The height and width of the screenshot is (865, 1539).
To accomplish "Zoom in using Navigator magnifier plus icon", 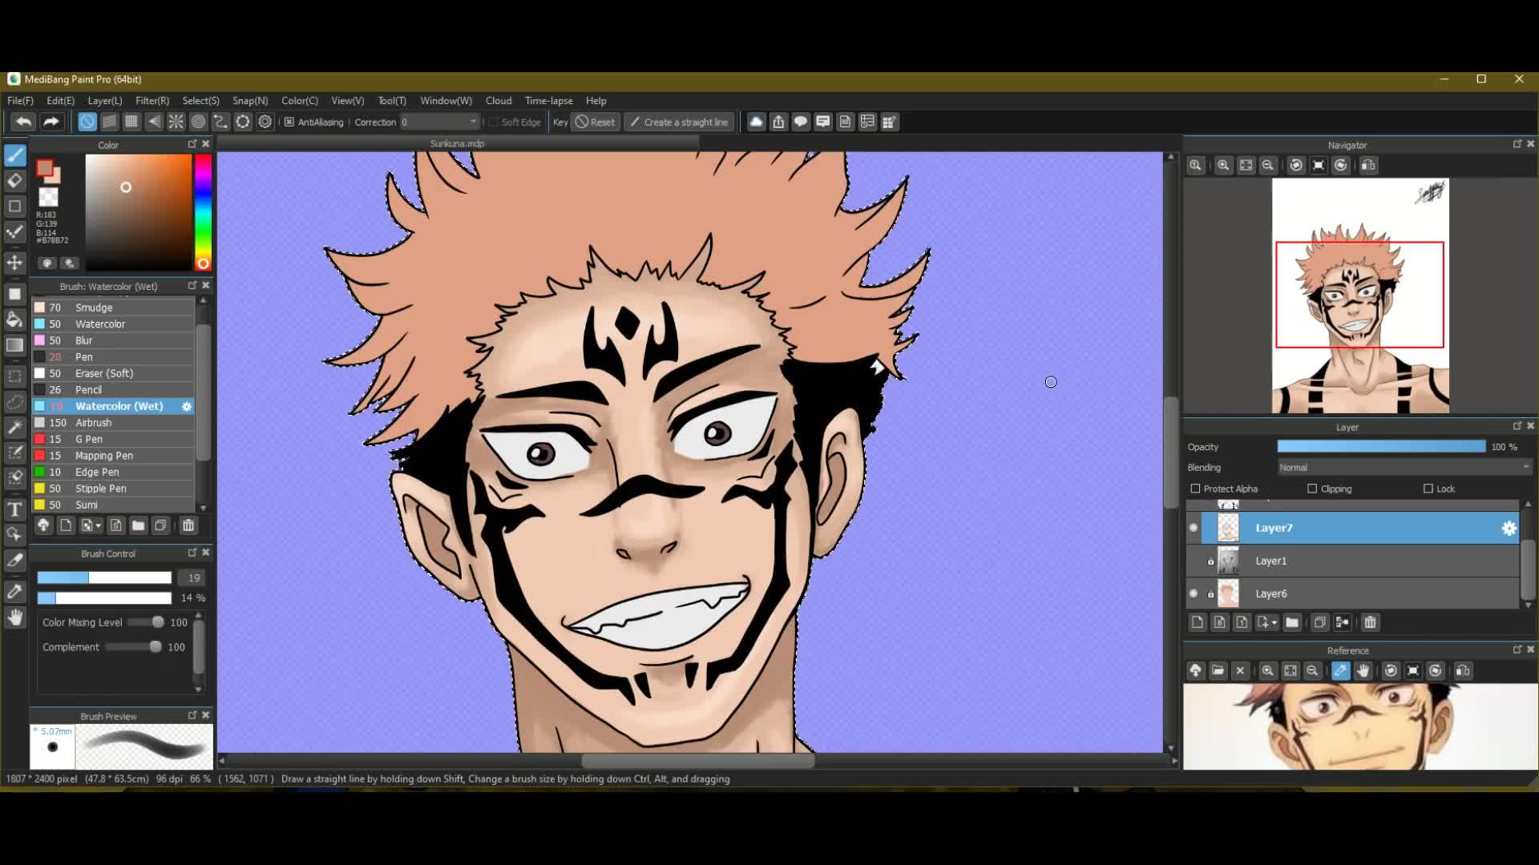I will click(1223, 165).
